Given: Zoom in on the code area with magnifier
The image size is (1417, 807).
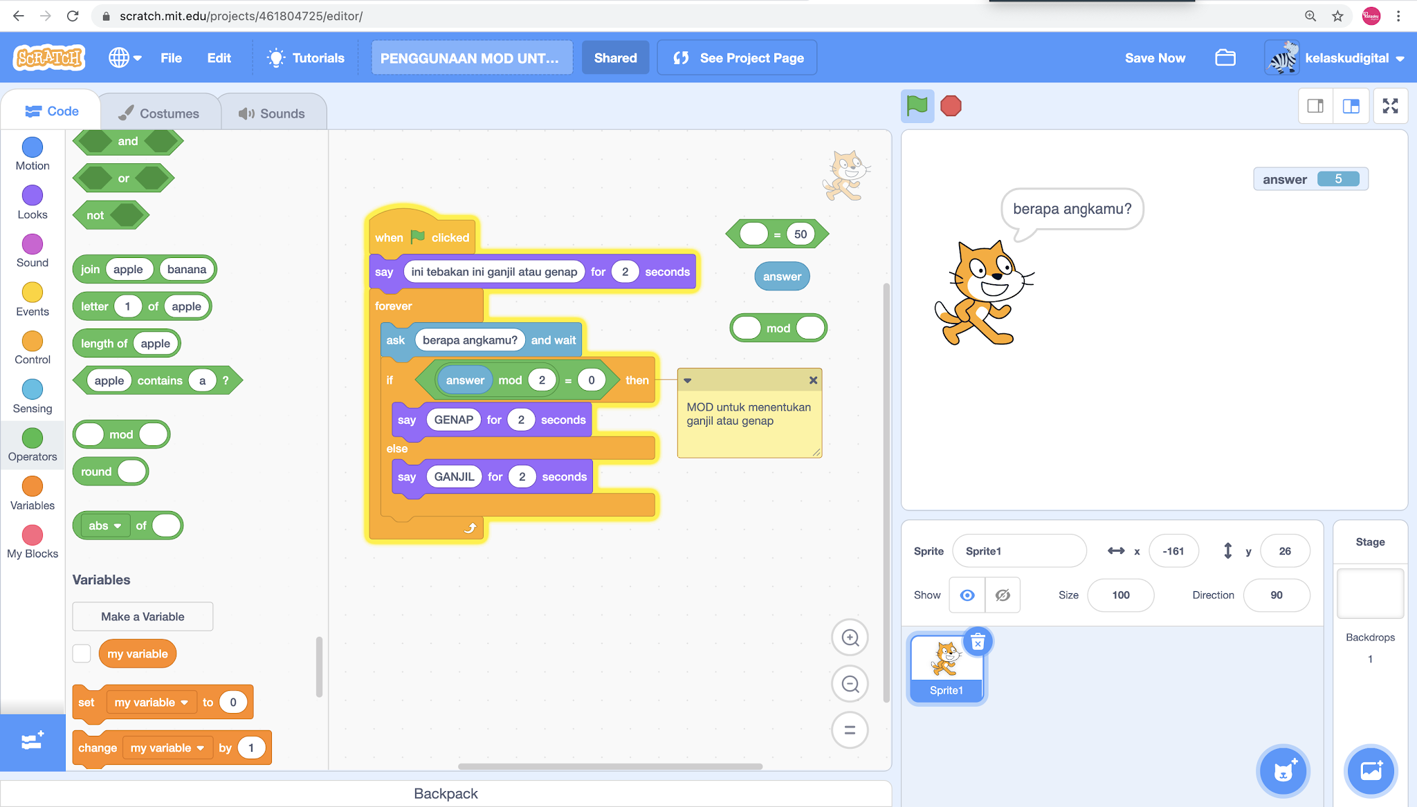Looking at the screenshot, I should point(850,637).
